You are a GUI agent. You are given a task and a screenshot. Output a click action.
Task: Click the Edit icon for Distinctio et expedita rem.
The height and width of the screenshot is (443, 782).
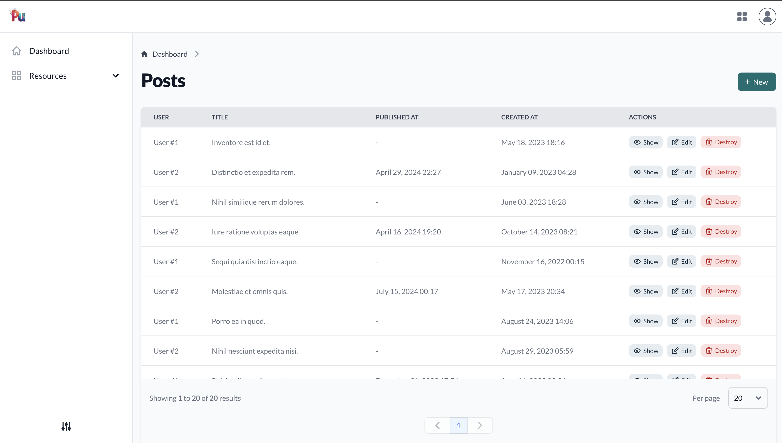pyautogui.click(x=682, y=172)
